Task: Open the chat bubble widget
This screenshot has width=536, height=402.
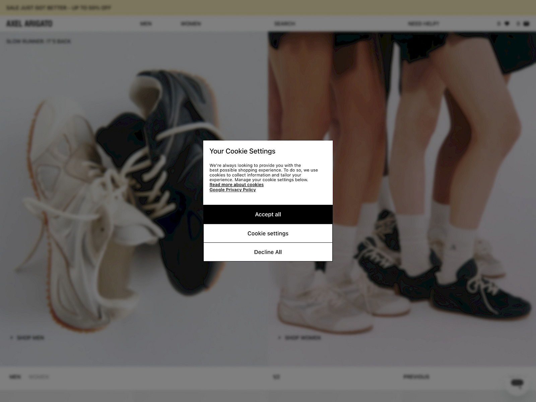Action: pyautogui.click(x=517, y=383)
